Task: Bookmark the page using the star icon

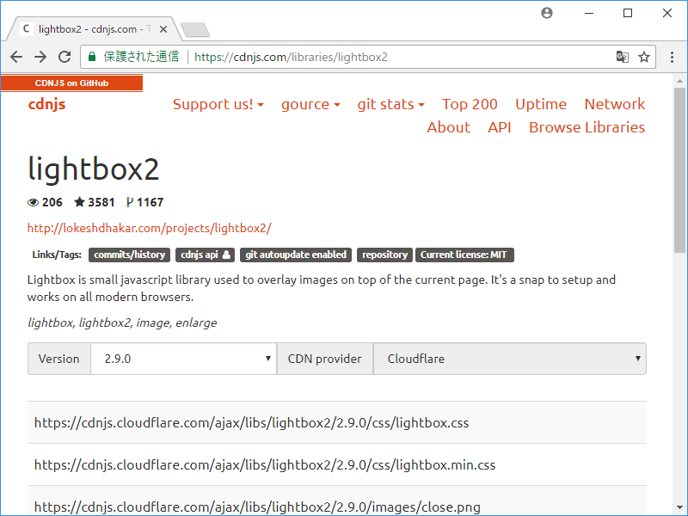Action: pos(644,56)
